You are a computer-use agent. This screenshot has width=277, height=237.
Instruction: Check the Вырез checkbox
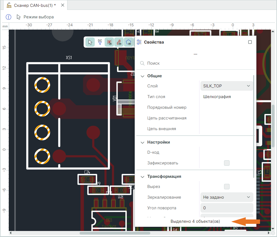[227, 187]
